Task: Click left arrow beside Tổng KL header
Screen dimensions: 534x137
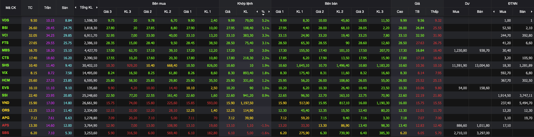Action: point(76,8)
